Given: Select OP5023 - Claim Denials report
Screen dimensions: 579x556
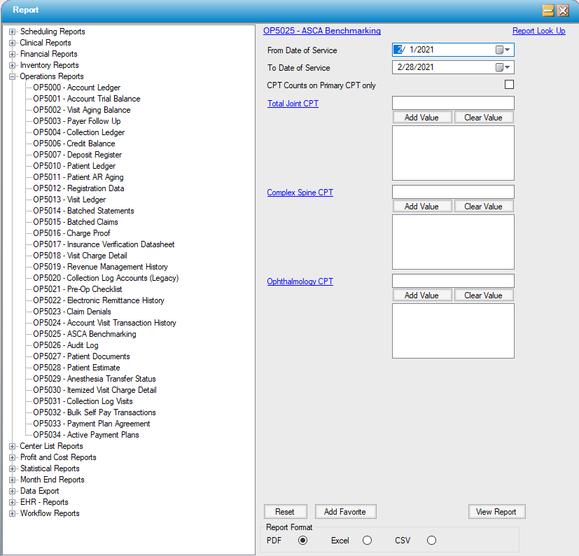Looking at the screenshot, I should pyautogui.click(x=71, y=312).
